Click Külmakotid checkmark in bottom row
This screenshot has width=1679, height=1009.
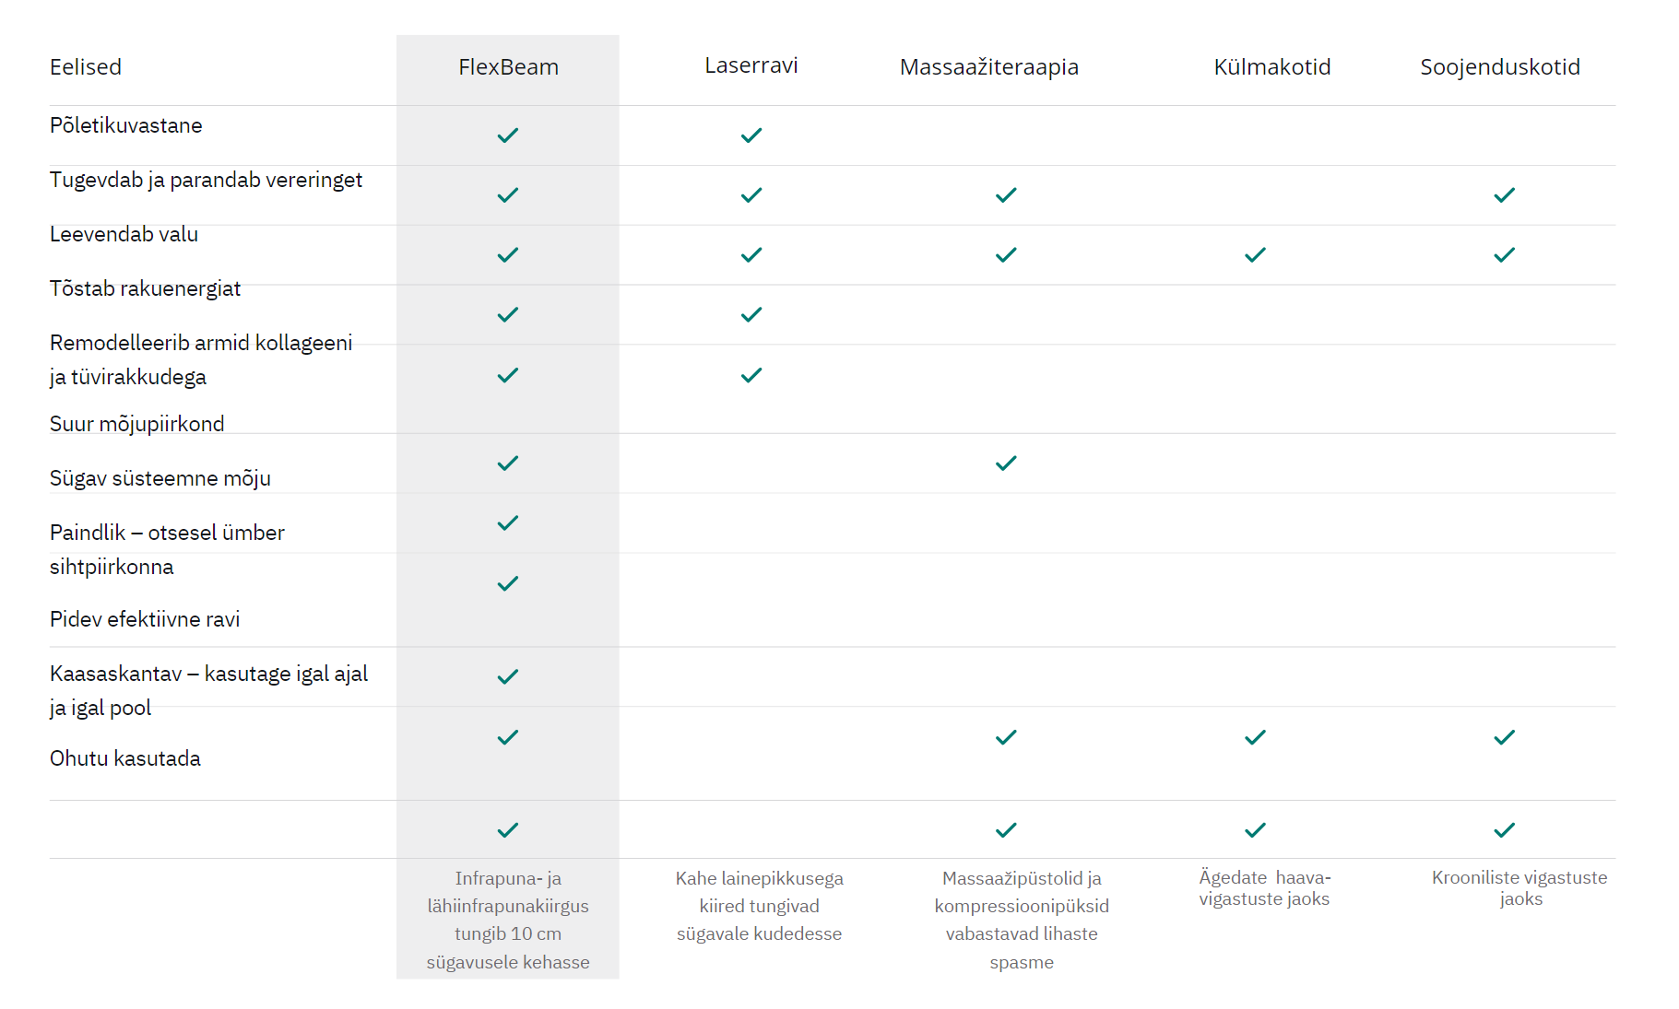tap(1255, 830)
